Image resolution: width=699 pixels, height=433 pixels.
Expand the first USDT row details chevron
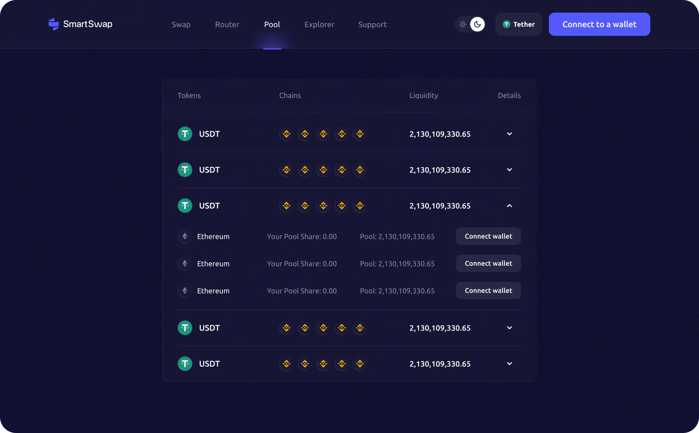[x=509, y=134]
